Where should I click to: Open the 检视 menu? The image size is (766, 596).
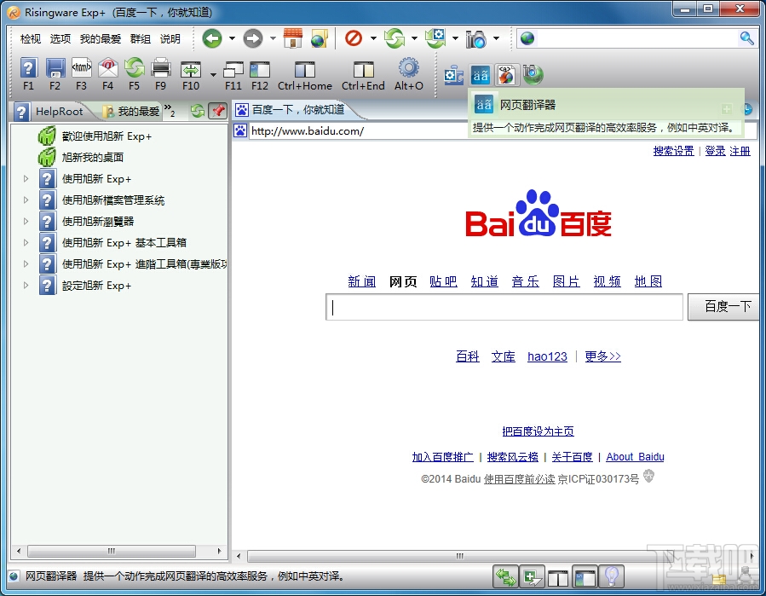(x=31, y=38)
